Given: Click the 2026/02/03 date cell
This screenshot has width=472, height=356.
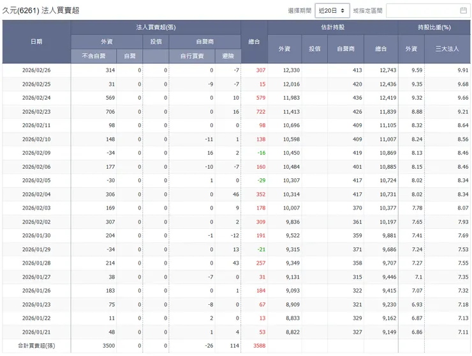Looking at the screenshot, I should [36, 208].
